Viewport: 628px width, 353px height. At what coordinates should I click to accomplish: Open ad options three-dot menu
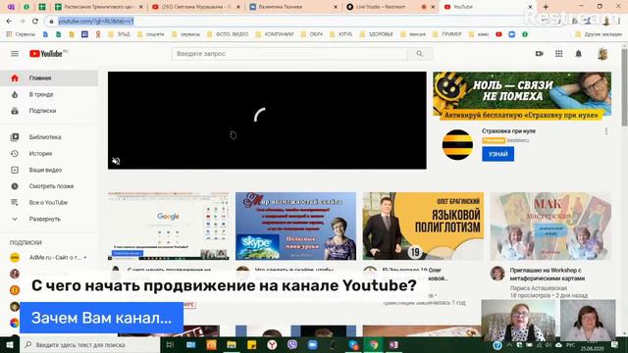click(606, 130)
